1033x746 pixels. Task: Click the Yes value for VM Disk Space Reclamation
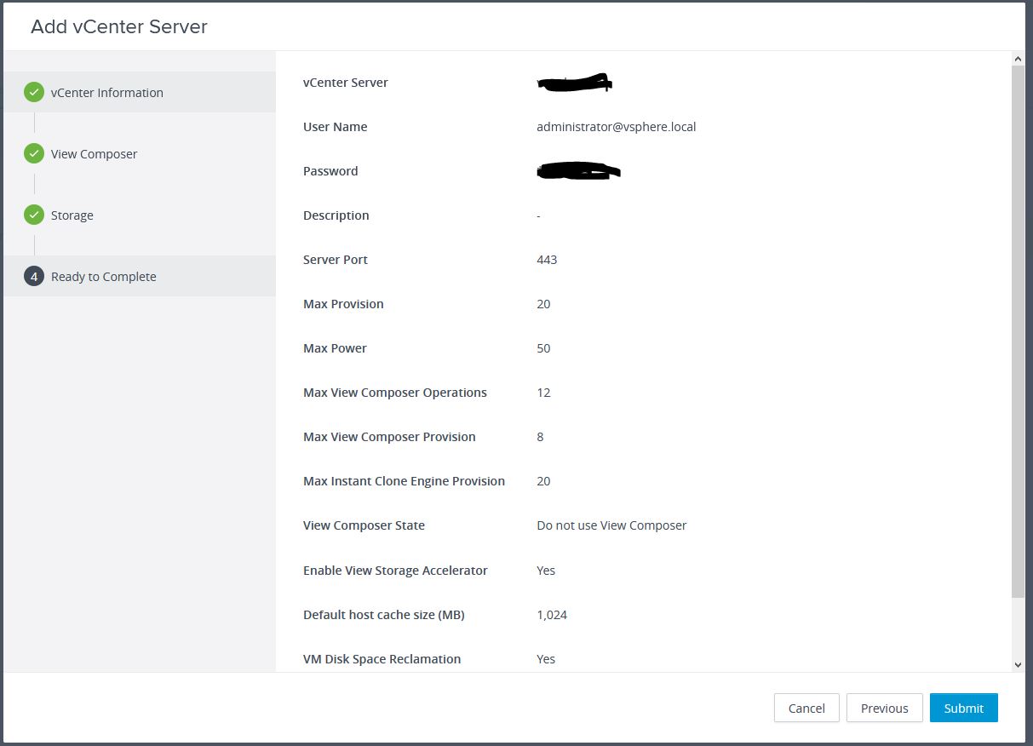tap(546, 659)
